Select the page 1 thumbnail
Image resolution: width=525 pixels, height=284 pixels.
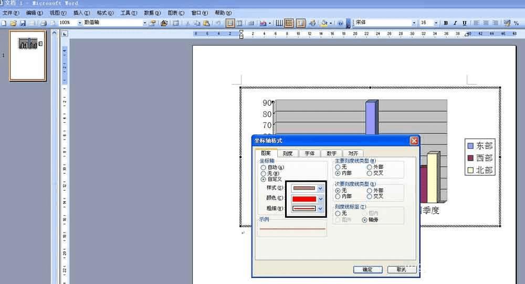pyautogui.click(x=28, y=56)
